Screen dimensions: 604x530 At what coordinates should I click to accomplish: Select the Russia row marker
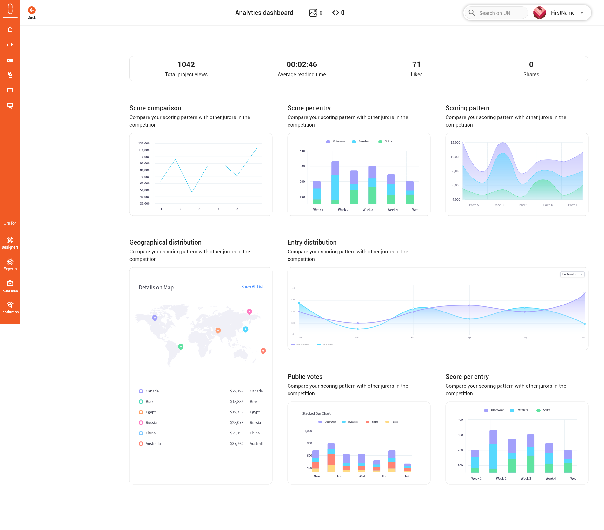[x=141, y=422]
